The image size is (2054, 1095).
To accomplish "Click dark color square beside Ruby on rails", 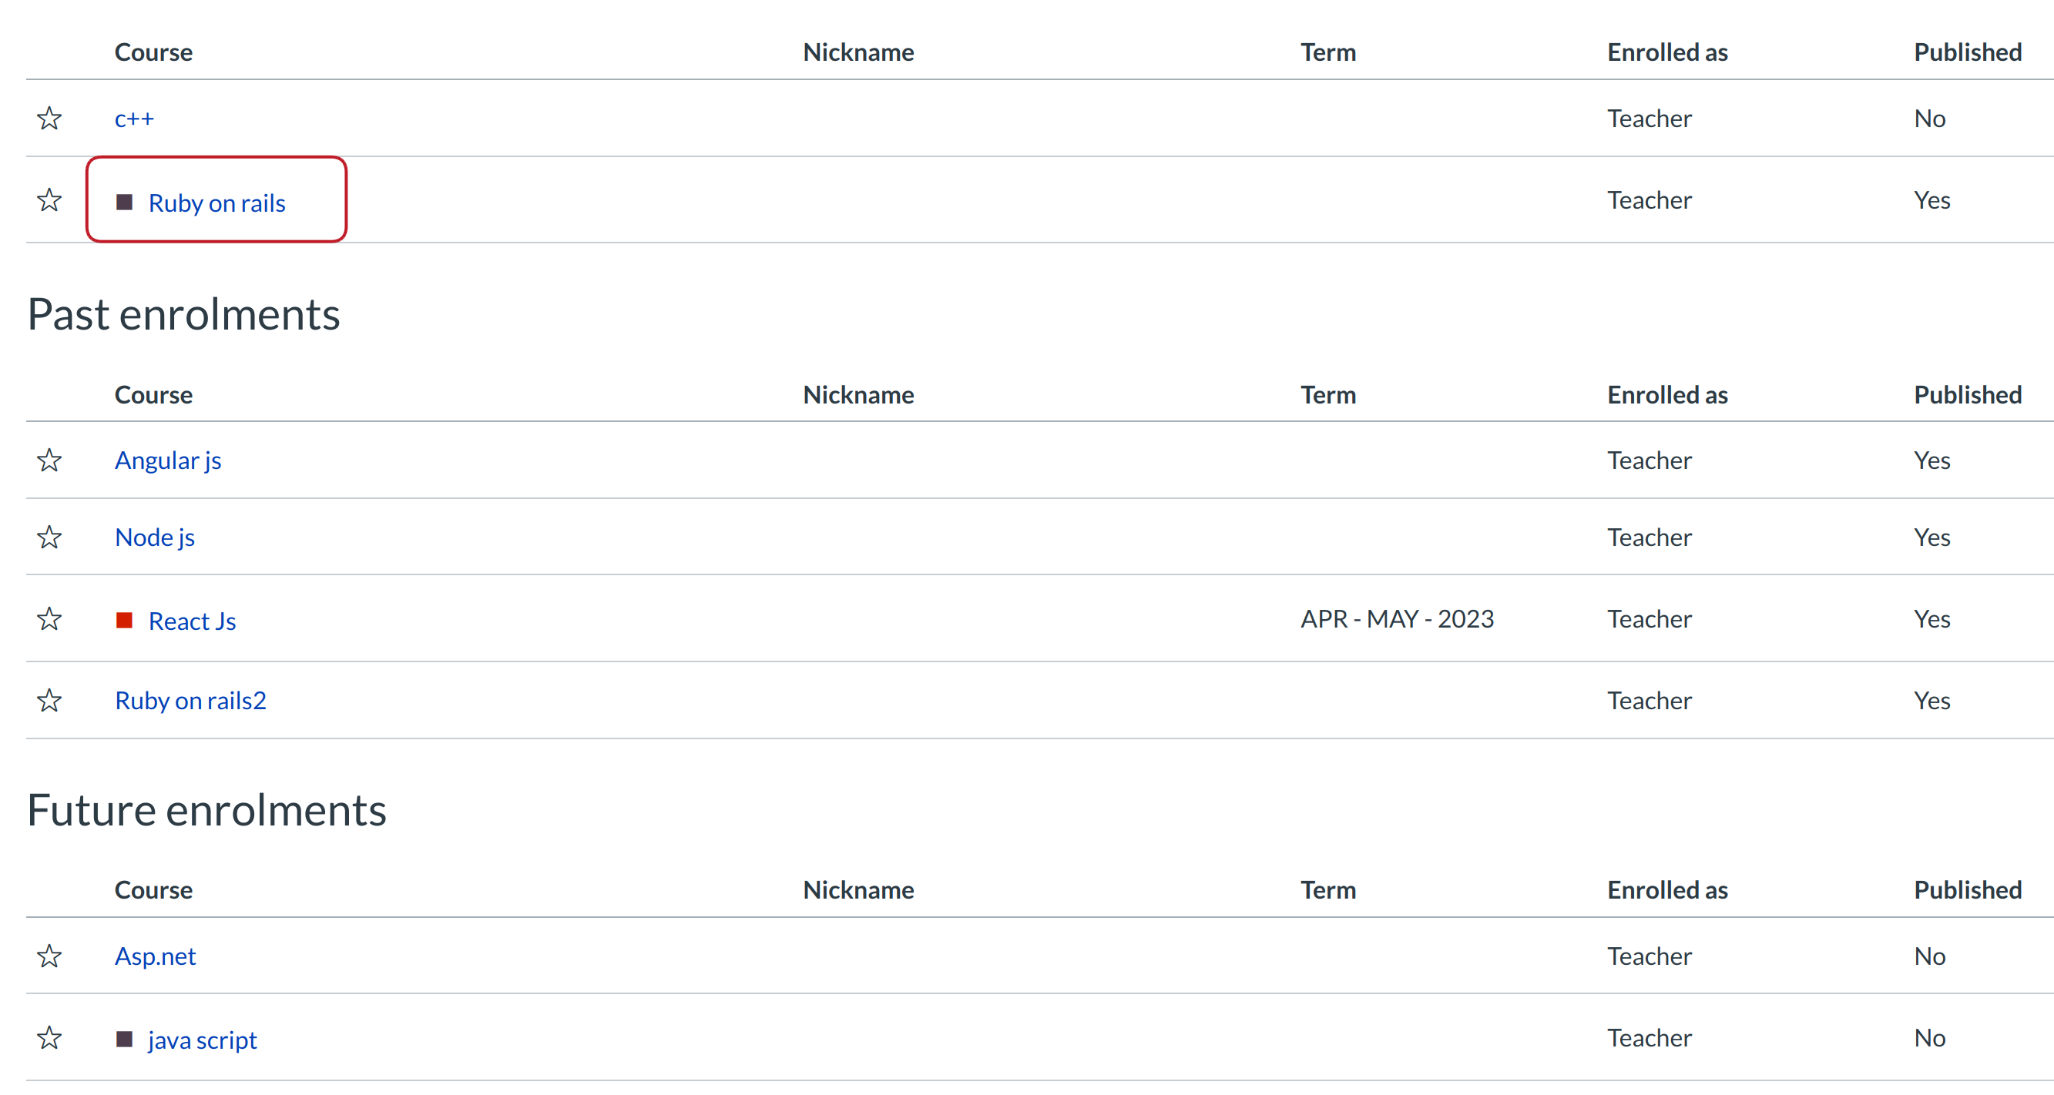I will [x=123, y=203].
